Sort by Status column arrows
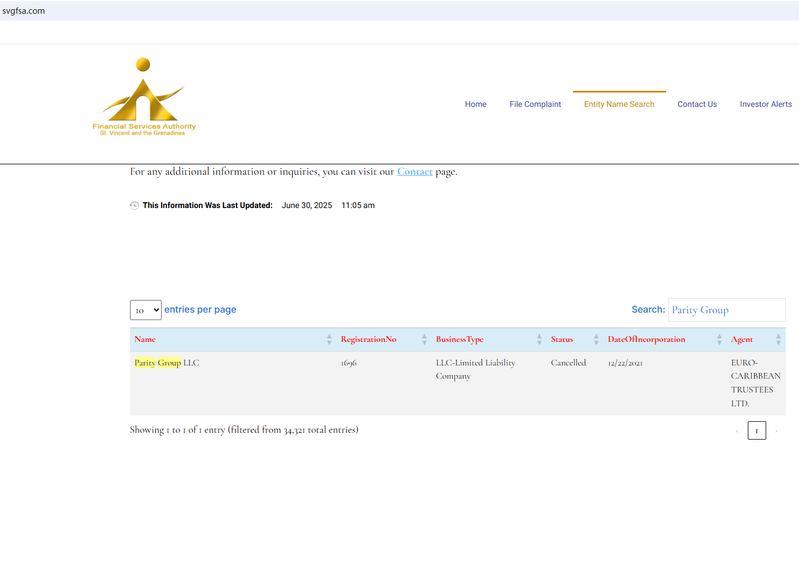799x562 pixels. [x=596, y=340]
